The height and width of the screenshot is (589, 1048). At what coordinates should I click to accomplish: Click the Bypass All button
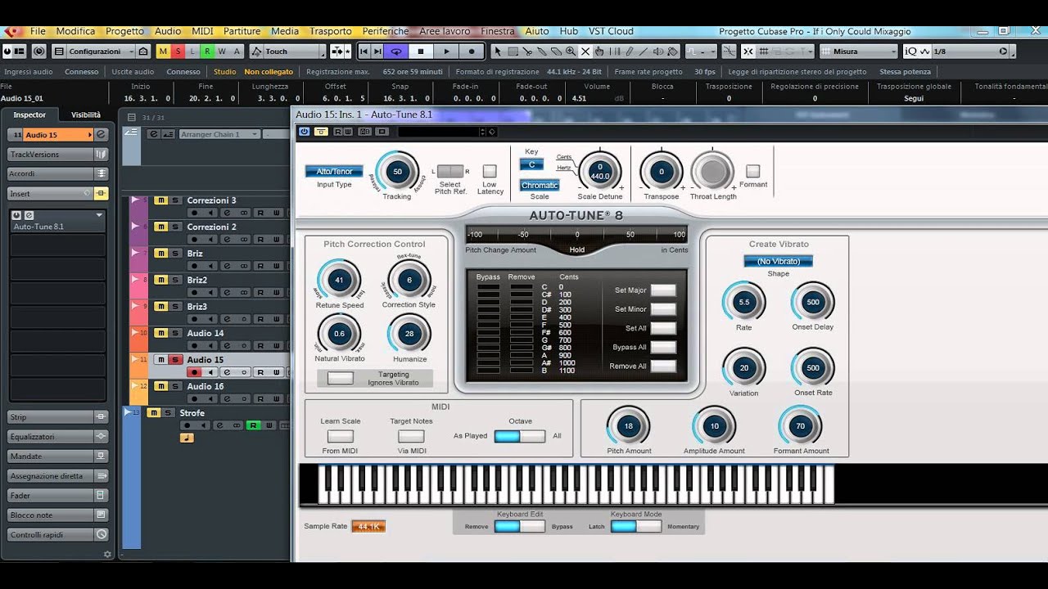pyautogui.click(x=663, y=347)
